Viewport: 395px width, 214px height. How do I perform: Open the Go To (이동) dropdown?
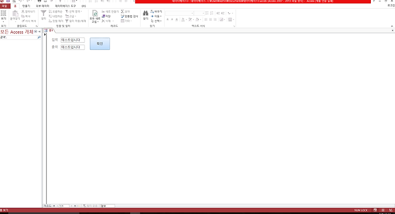156,16
